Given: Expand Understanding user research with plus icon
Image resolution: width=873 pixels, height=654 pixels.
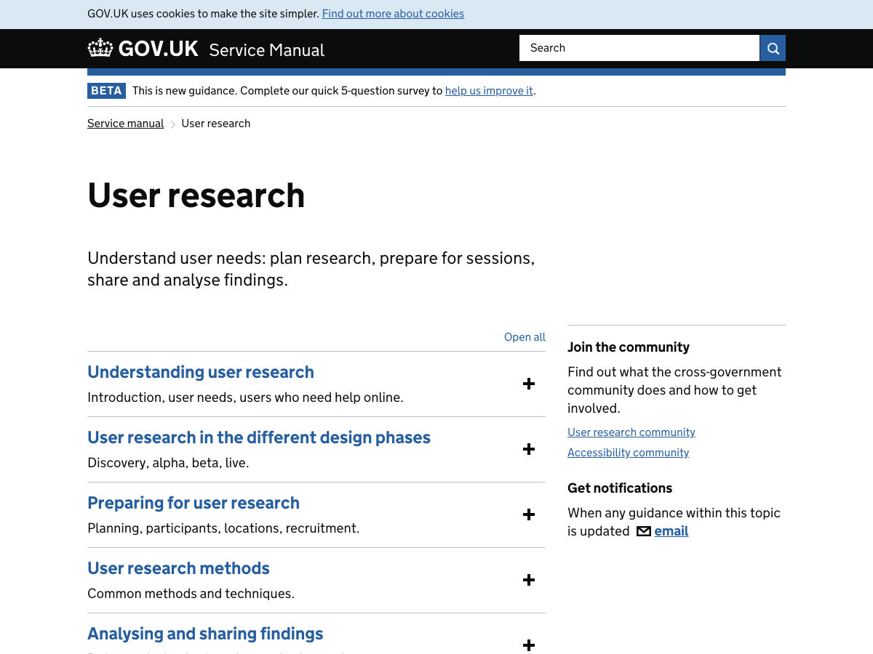Looking at the screenshot, I should (x=529, y=384).
